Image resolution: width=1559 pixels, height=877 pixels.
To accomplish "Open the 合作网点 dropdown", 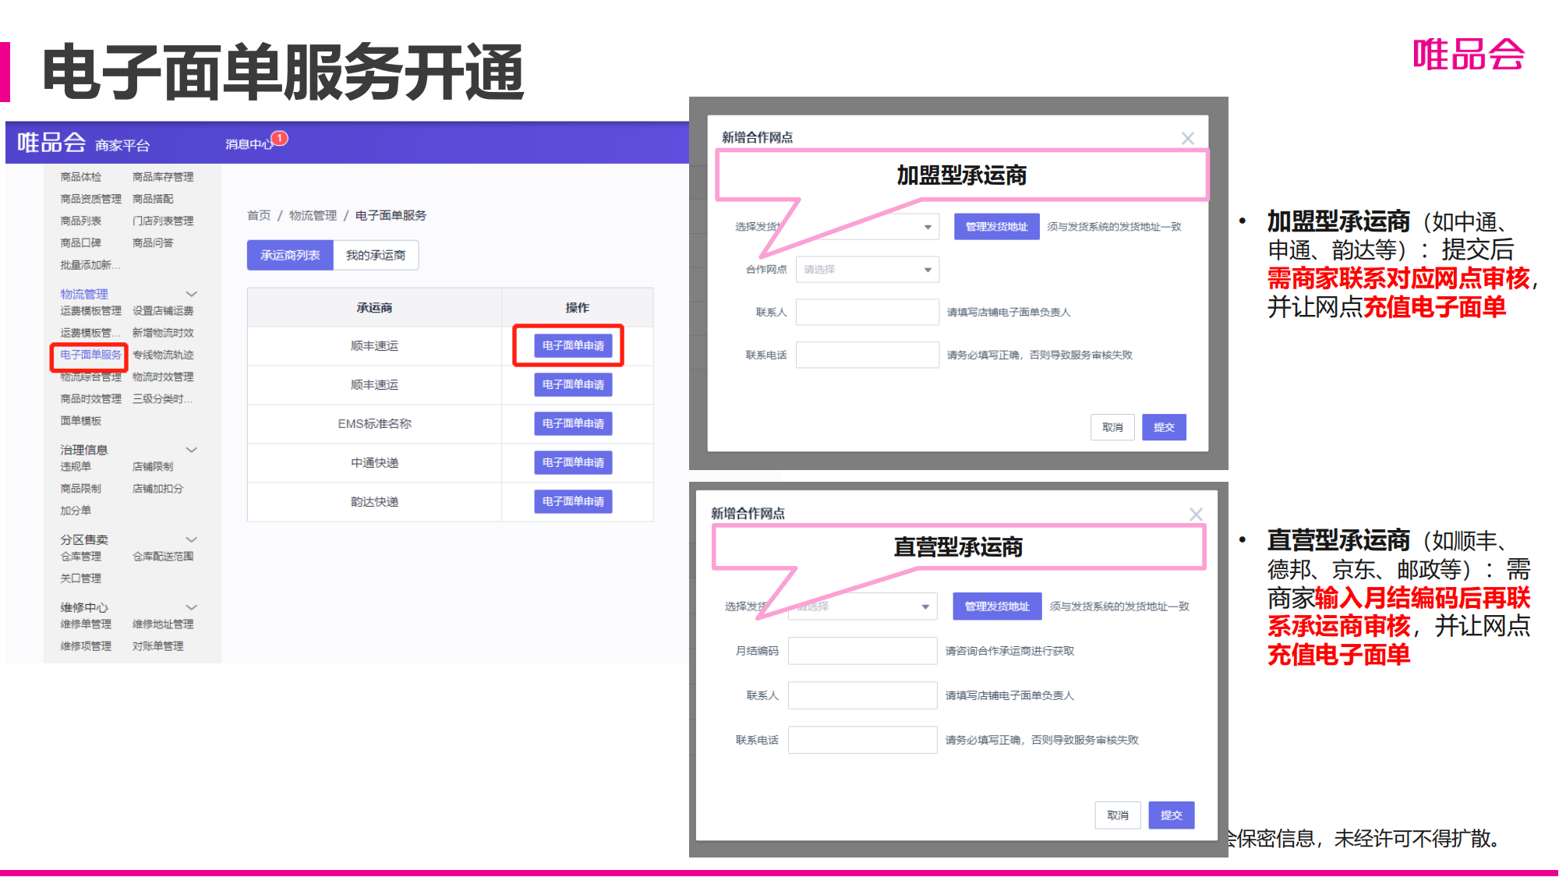I will [867, 270].
